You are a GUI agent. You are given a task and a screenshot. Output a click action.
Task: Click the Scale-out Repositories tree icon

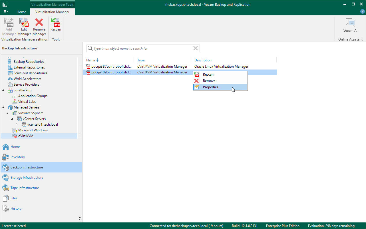click(10, 73)
